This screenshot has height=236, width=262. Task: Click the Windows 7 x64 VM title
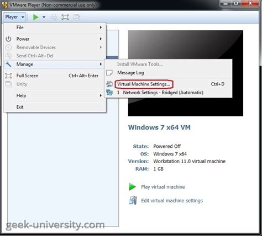pos(159,127)
